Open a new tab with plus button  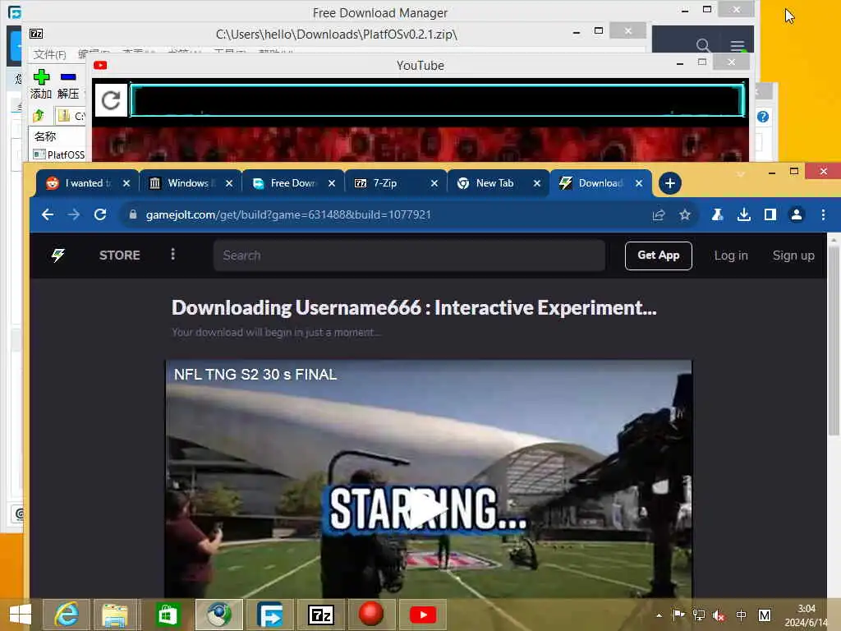(x=670, y=183)
